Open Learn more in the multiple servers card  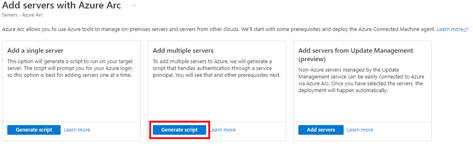coord(223,130)
